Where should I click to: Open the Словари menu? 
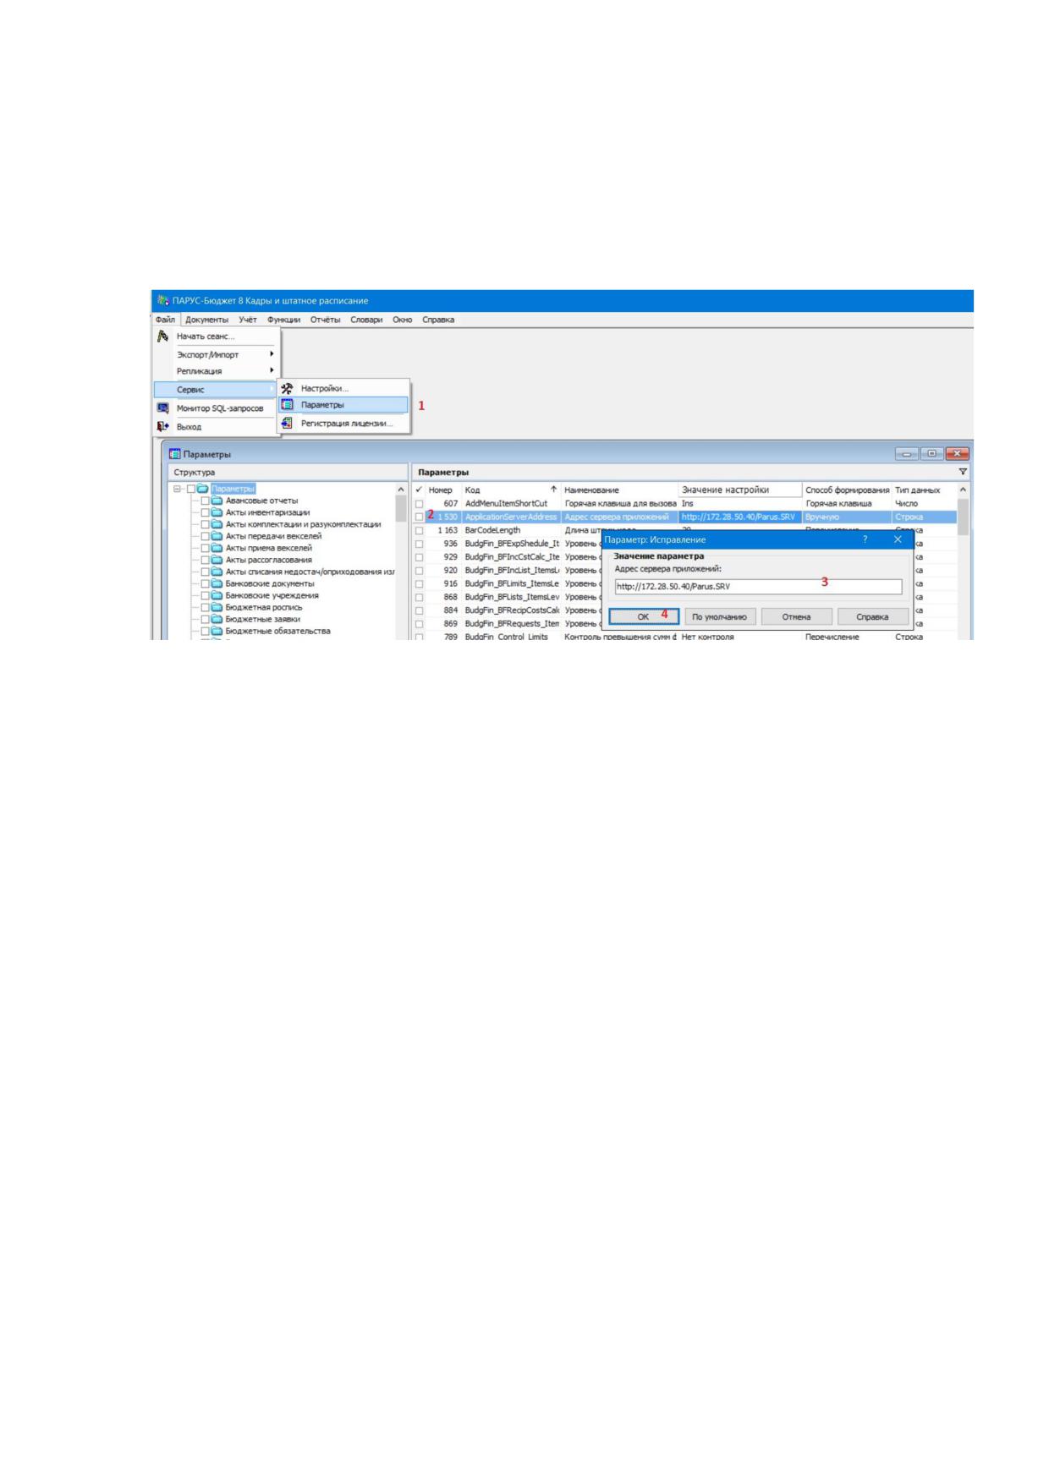(366, 320)
